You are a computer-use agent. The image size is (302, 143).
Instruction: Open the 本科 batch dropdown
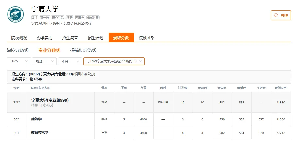[70, 61]
